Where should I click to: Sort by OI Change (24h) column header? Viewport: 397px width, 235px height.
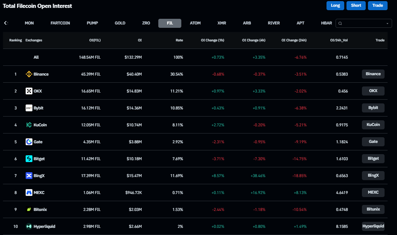click(x=294, y=40)
